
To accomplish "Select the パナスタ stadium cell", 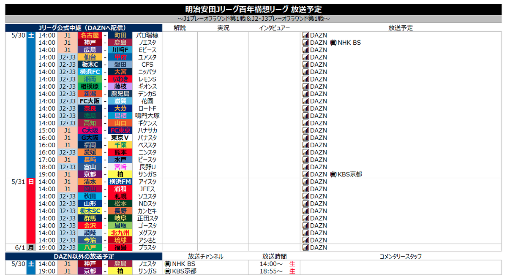I will (x=147, y=138).
